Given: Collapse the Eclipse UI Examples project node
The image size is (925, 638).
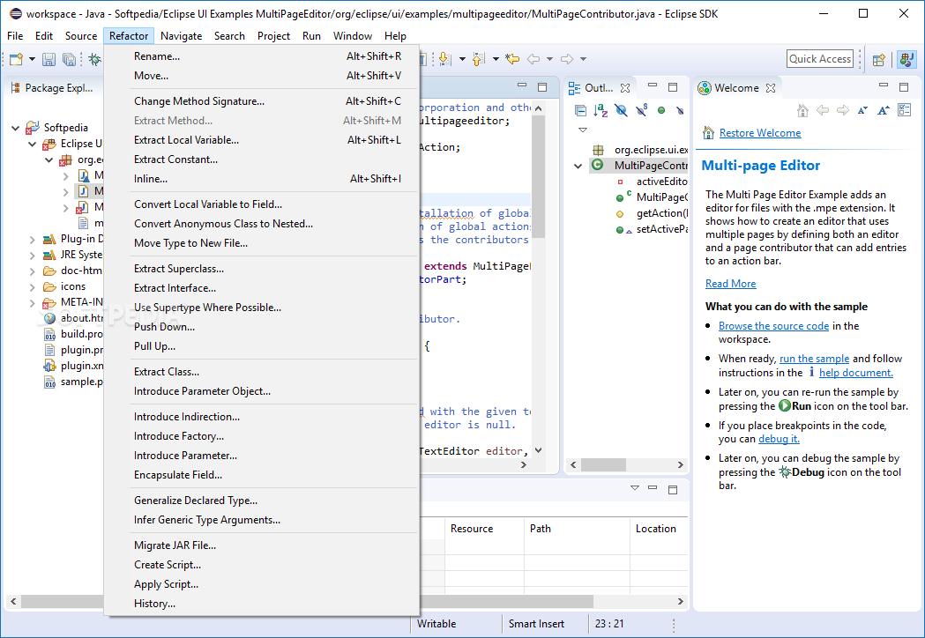Looking at the screenshot, I should pyautogui.click(x=33, y=144).
